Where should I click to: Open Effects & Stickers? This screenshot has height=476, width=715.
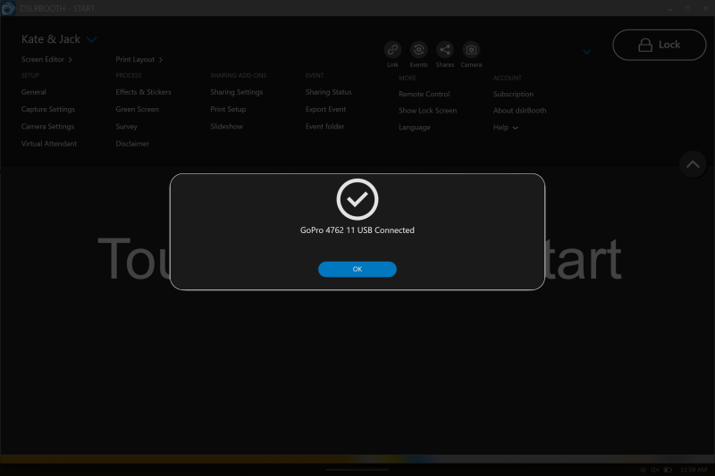coord(143,92)
